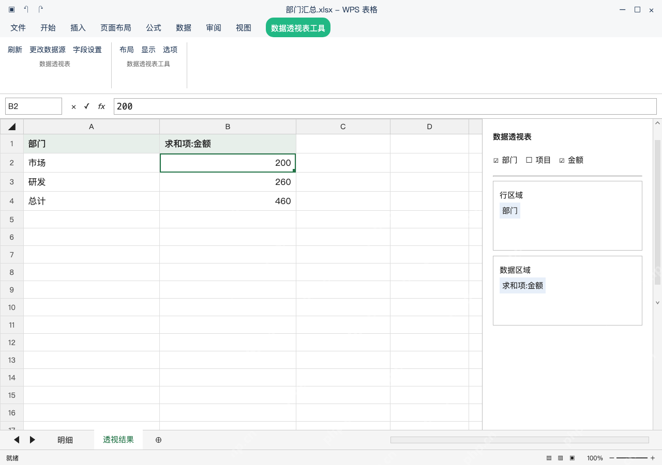
Task: Uncheck the 金额 field checkbox
Action: tap(562, 161)
